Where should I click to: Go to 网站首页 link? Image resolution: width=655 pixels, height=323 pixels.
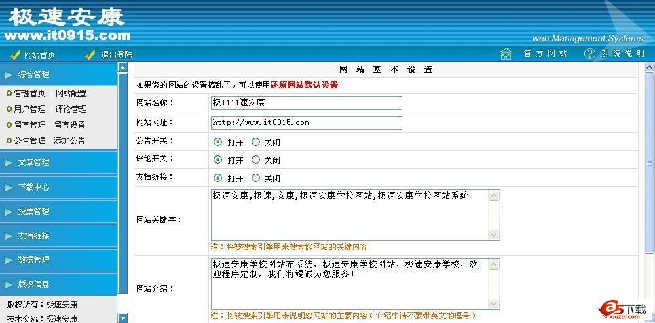39,55
